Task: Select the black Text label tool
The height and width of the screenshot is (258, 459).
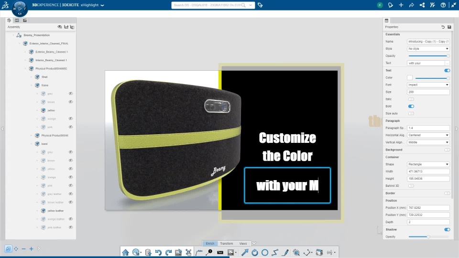Action: pos(220,252)
